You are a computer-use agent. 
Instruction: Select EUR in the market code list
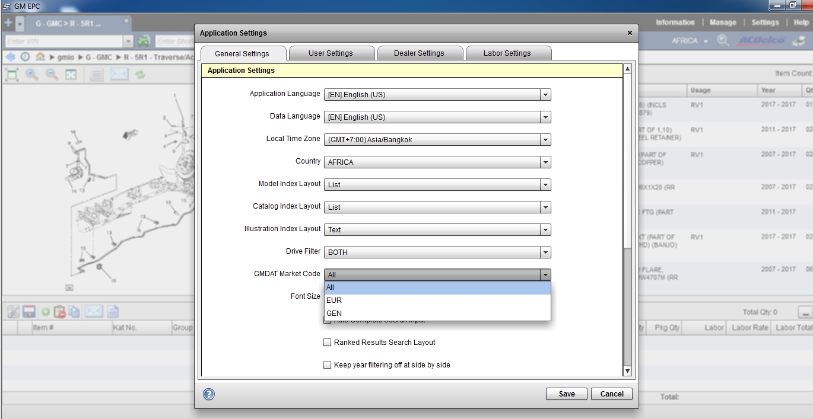click(437, 300)
